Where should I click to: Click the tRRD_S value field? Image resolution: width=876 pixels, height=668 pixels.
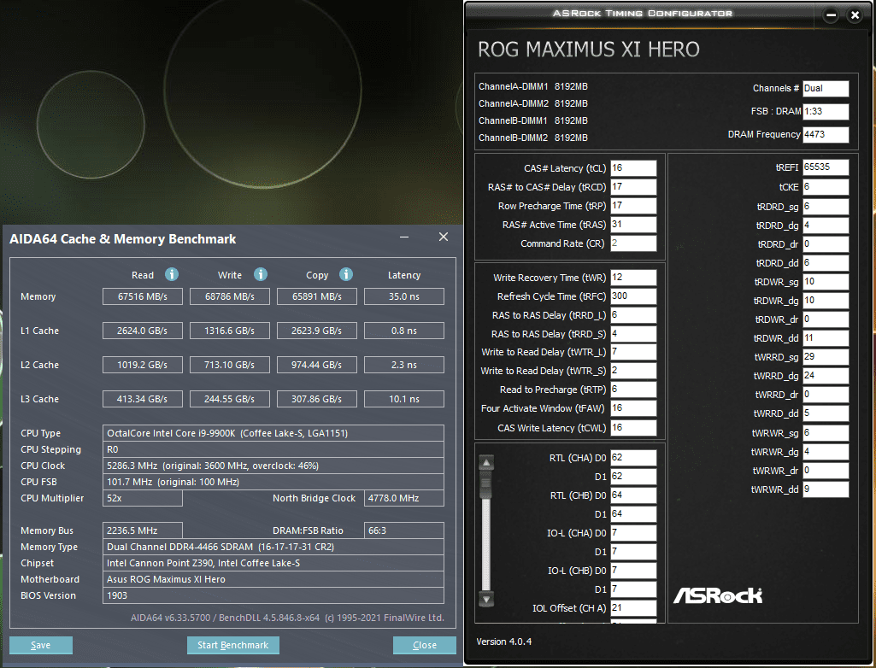tap(633, 334)
